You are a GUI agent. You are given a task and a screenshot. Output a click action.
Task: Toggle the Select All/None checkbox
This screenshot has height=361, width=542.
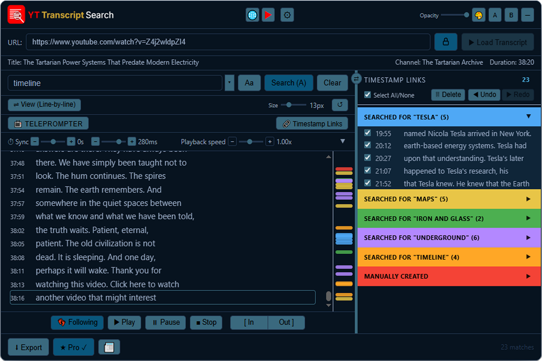(x=368, y=95)
